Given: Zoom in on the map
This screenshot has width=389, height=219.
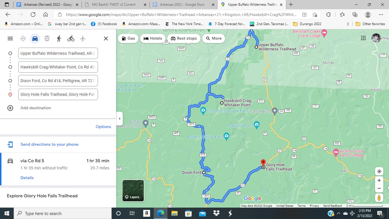Looking at the screenshot, I should [379, 180].
